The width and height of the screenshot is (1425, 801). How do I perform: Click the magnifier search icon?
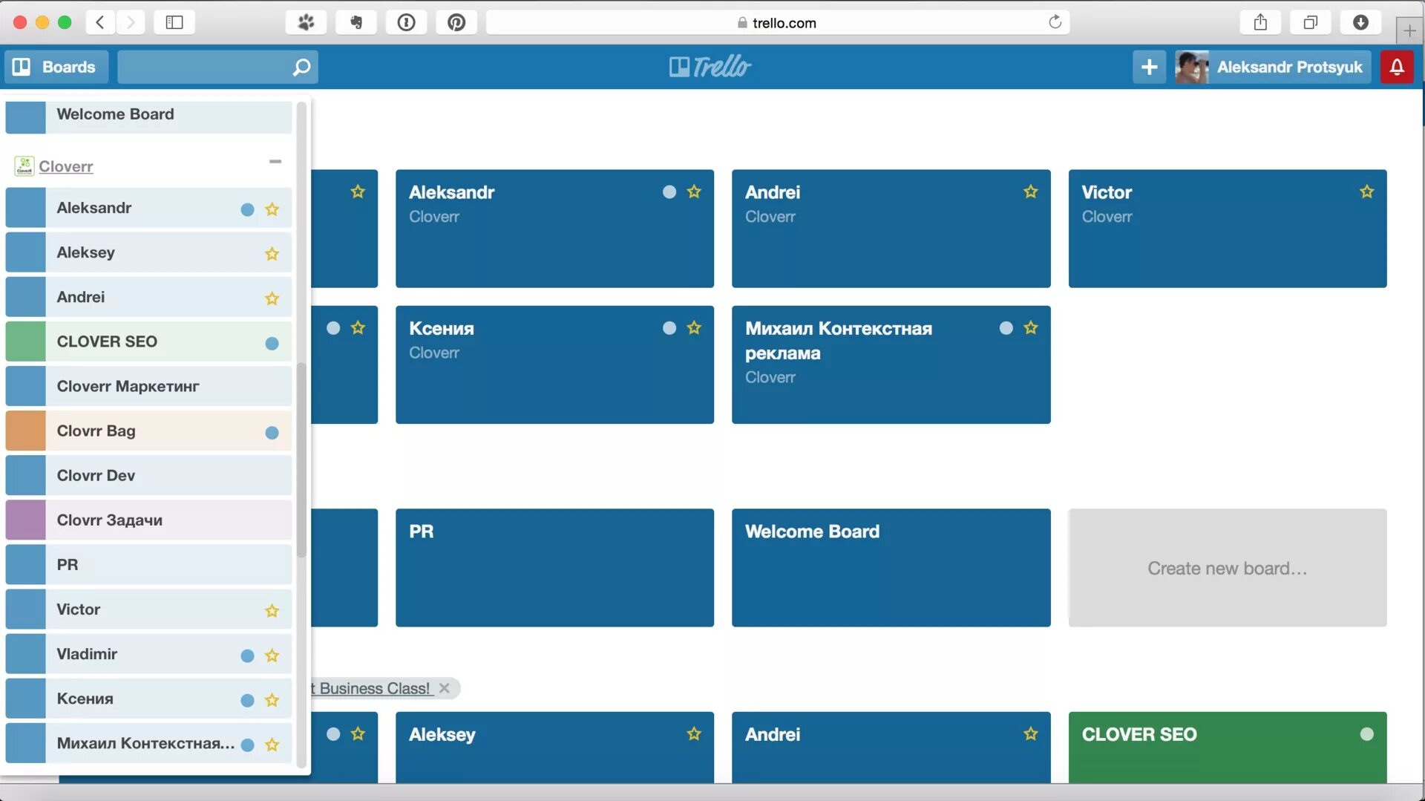301,68
